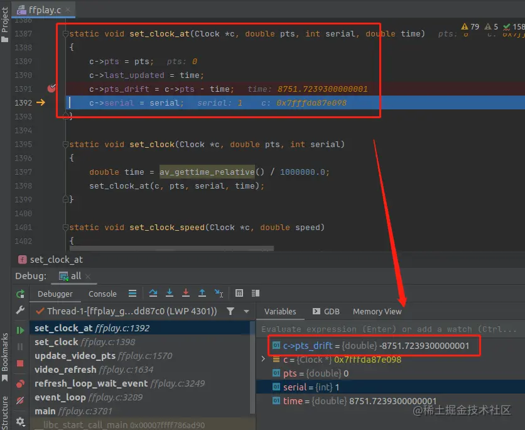
Task: Click Step Over button
Action: pos(153,293)
